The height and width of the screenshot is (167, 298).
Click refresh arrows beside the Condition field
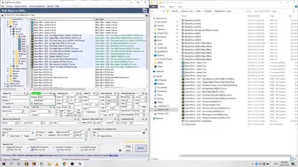coord(86,140)
